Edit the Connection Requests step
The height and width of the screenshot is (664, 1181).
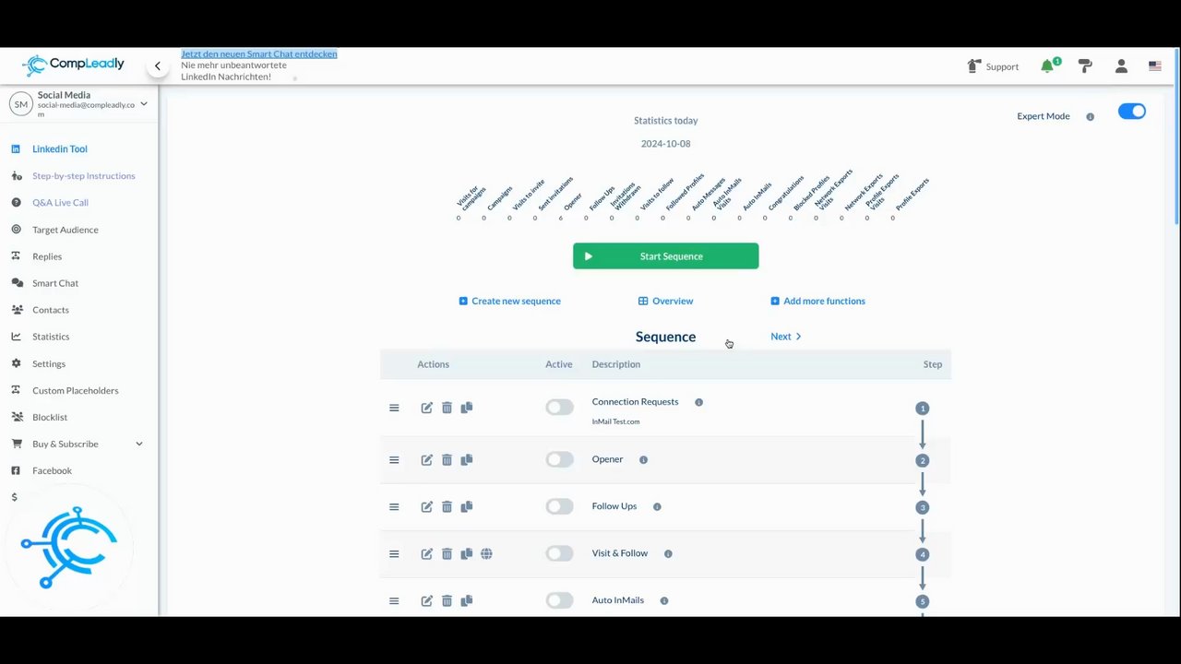click(x=426, y=408)
